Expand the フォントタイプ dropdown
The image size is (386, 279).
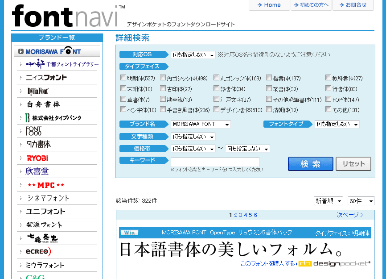click(x=337, y=124)
